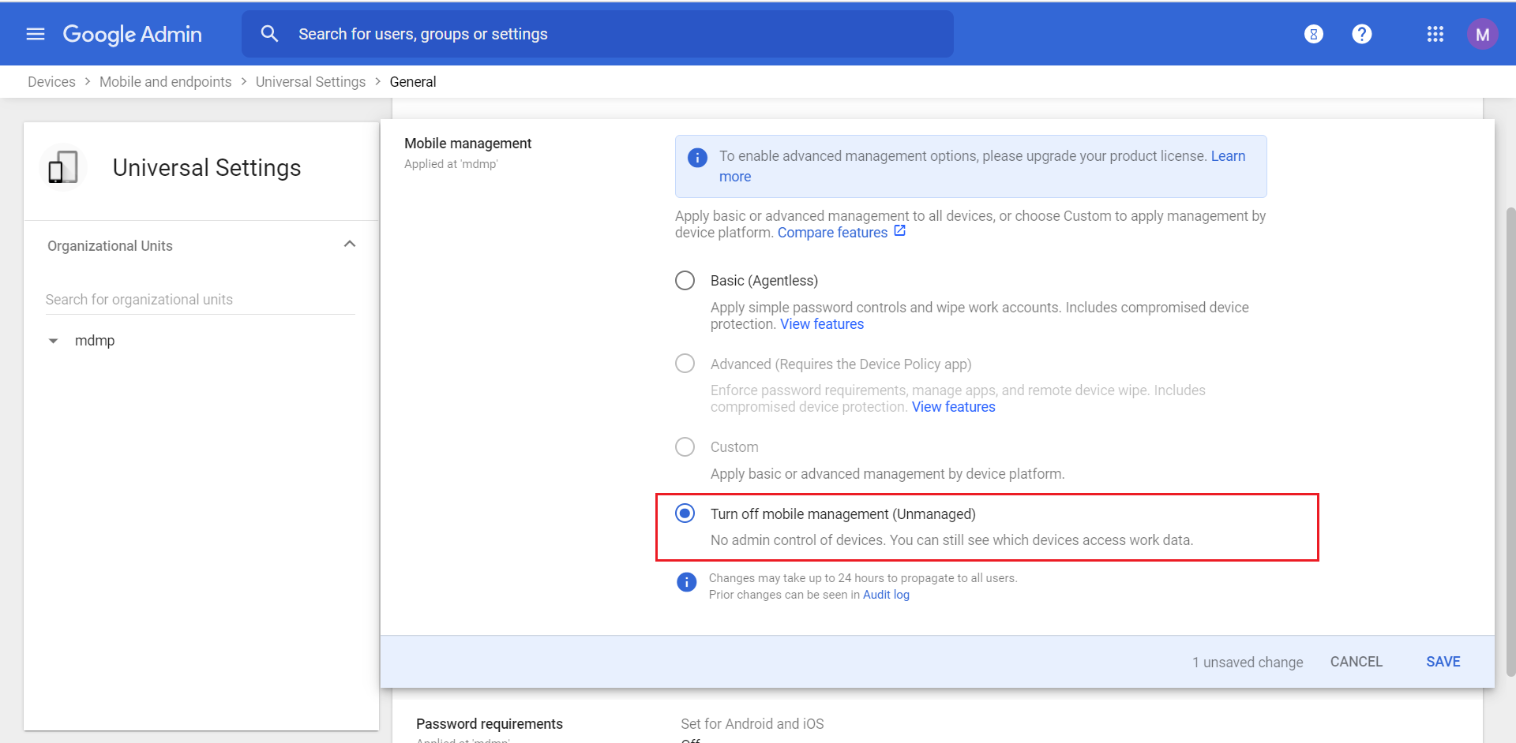Click the page vertical scrollbar
This screenshot has height=743, width=1516.
coord(1510,442)
